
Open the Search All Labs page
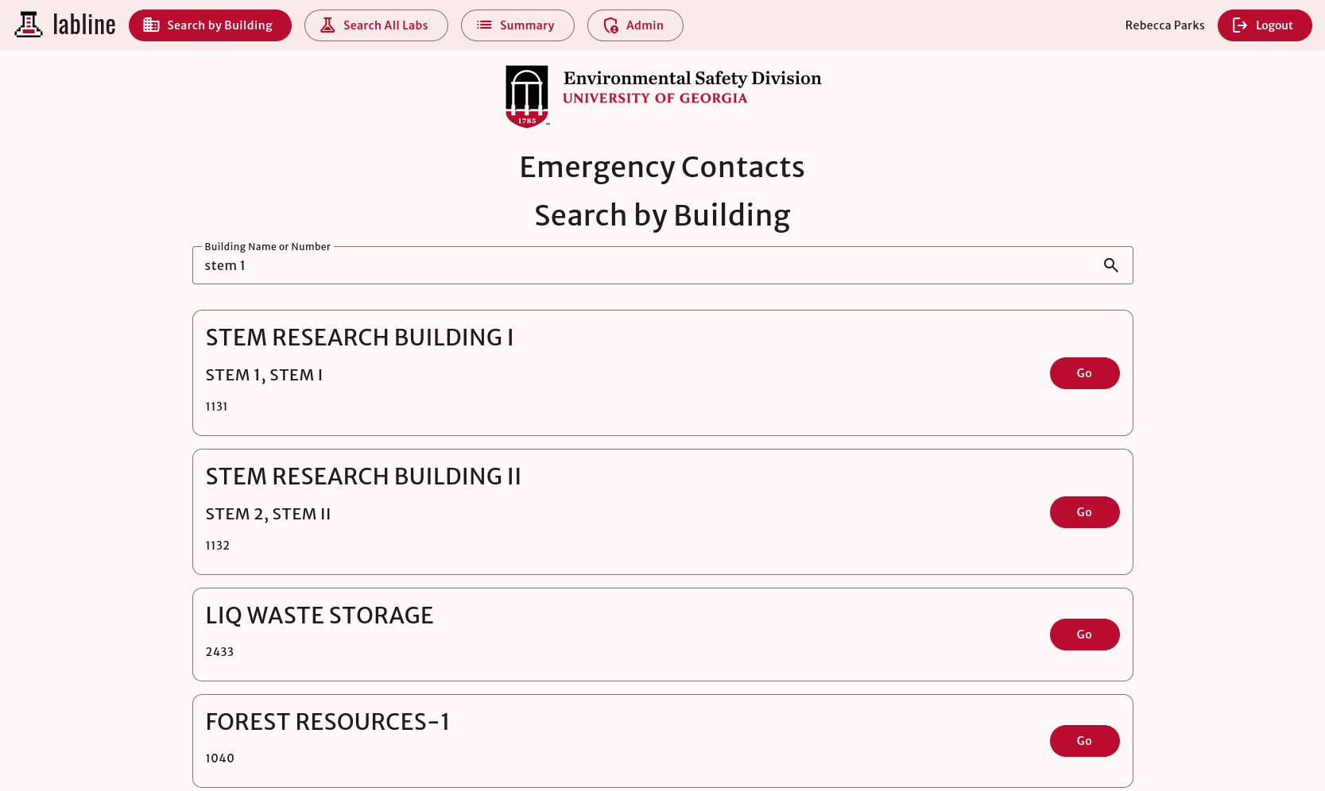click(x=376, y=25)
